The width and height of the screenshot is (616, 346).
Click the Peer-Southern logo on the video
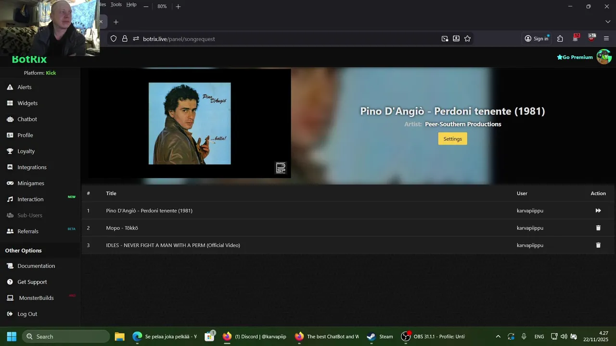pyautogui.click(x=281, y=168)
